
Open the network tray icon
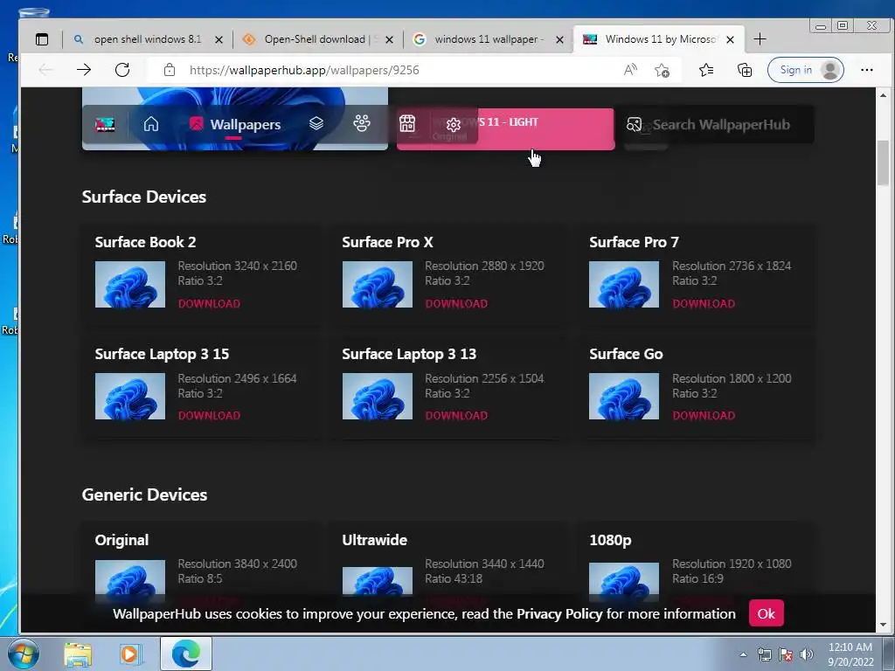(x=764, y=654)
